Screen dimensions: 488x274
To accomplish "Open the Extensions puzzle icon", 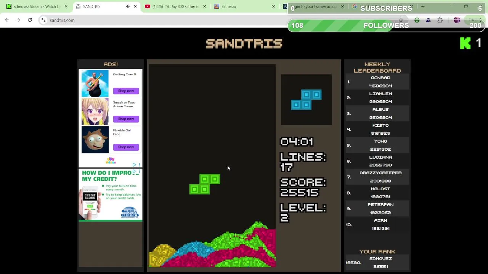I will click(x=440, y=20).
